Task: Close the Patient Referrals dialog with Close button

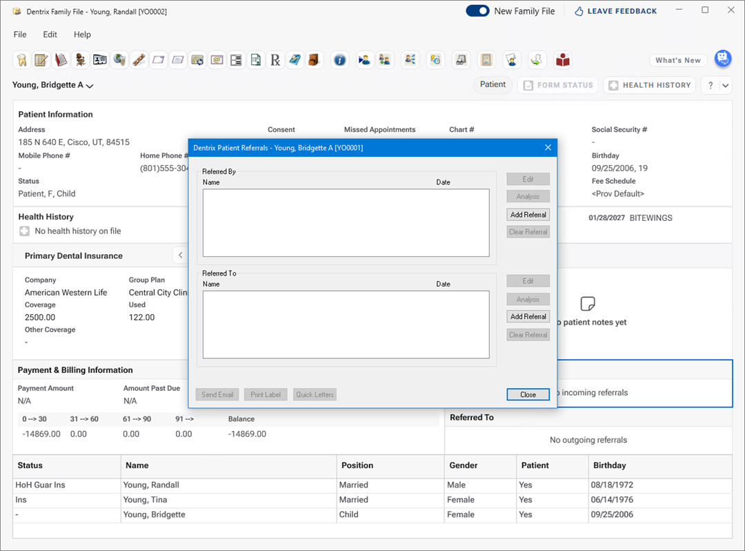Action: tap(528, 394)
